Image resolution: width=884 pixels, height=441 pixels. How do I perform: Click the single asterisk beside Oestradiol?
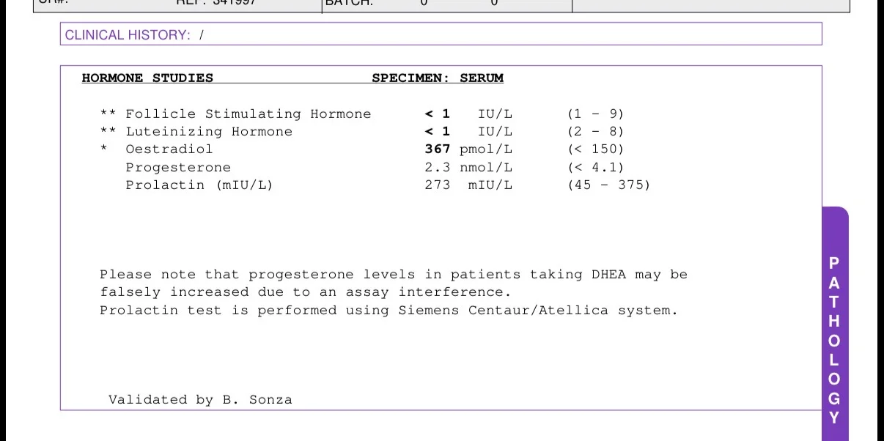104,149
